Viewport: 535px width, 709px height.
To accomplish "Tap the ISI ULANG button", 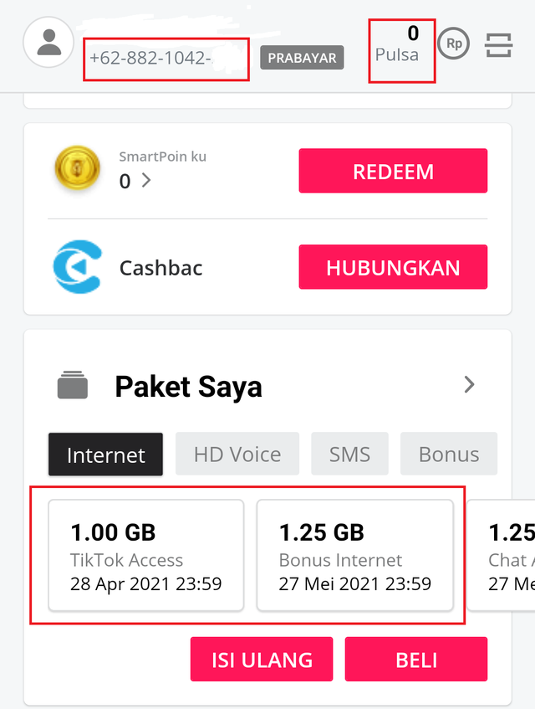I will click(262, 659).
